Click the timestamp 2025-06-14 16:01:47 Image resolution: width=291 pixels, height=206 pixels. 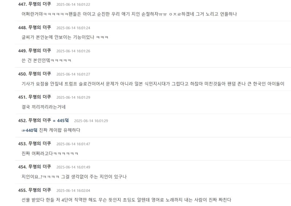tap(73, 144)
